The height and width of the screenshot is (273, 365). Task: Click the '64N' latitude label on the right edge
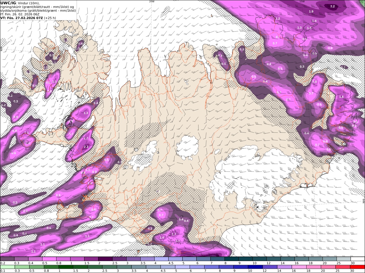pyautogui.click(x=364, y=201)
